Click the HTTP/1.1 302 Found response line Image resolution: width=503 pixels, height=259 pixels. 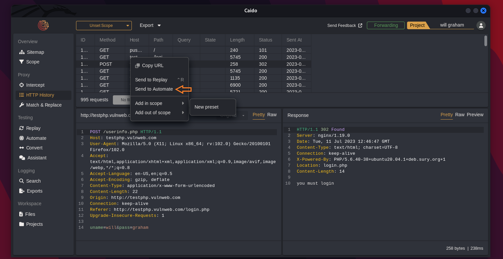coord(320,129)
